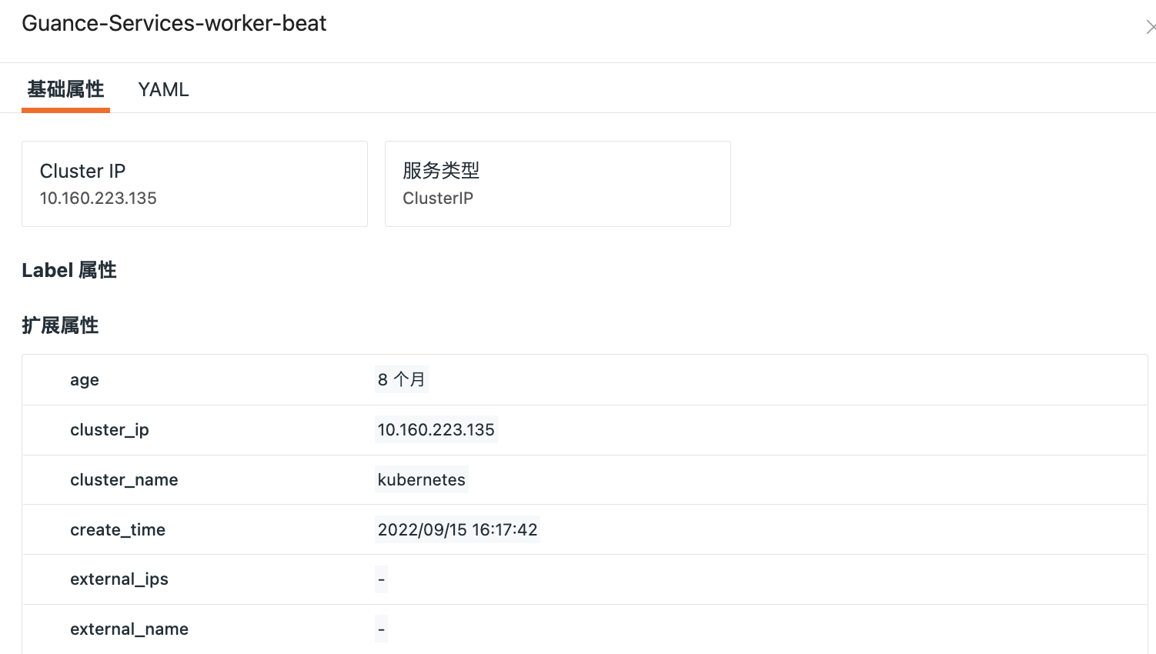
Task: Click the Label 属性 heading
Action: coord(69,270)
